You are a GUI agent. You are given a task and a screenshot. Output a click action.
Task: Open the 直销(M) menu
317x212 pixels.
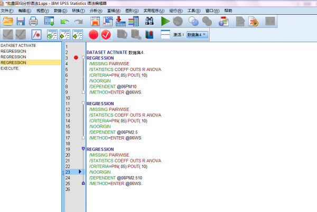point(114,11)
